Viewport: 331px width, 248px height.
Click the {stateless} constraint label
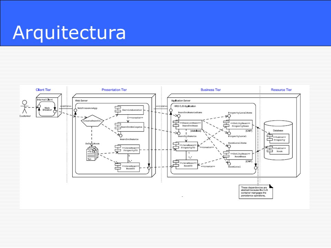tap(196, 131)
